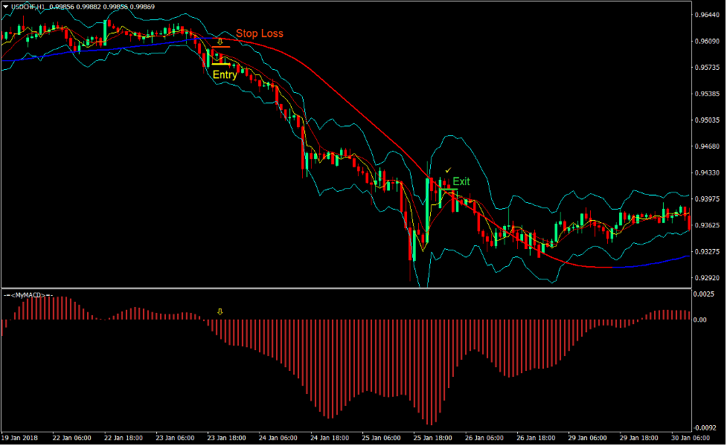The height and width of the screenshot is (446, 727).
Task: Select the Exit text annotation
Action: point(461,181)
